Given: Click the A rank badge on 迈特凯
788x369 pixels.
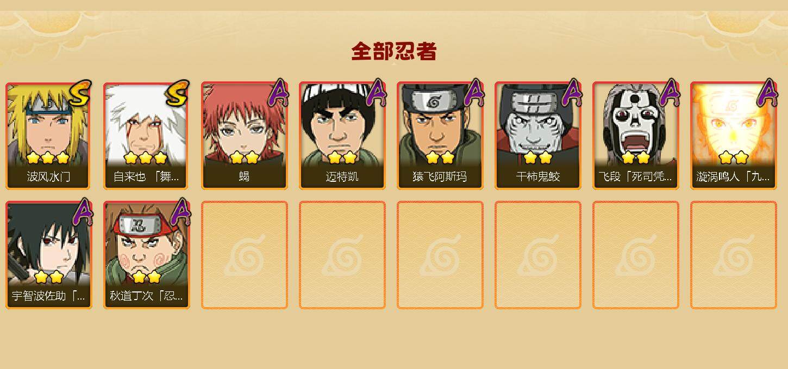Looking at the screenshot, I should click(x=377, y=92).
